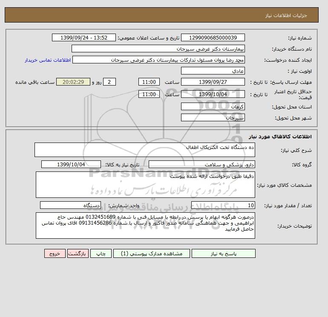
Task: Click the deadline time field next to 1399/09/27
Action: [149, 82]
